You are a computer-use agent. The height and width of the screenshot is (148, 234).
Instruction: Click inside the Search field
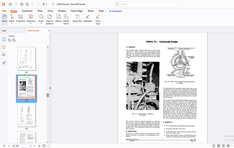[x=146, y=4]
